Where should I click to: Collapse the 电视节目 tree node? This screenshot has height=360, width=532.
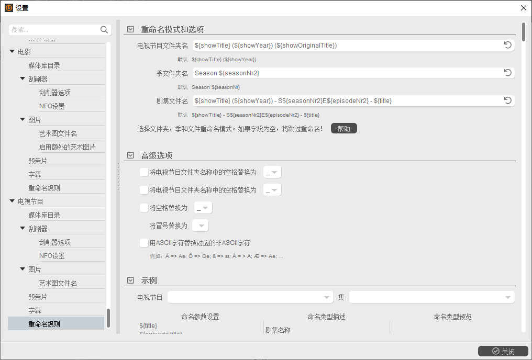(12, 201)
